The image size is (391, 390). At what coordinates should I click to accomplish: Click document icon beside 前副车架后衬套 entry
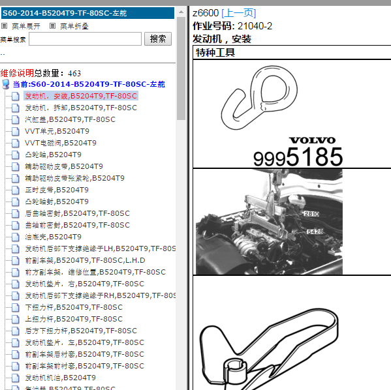(16, 354)
